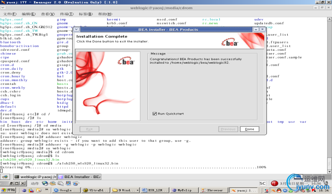The width and height of the screenshot is (332, 194).
Task: Click alsb250_wls920_linux32.bin filename in terminal
Action: (30, 160)
